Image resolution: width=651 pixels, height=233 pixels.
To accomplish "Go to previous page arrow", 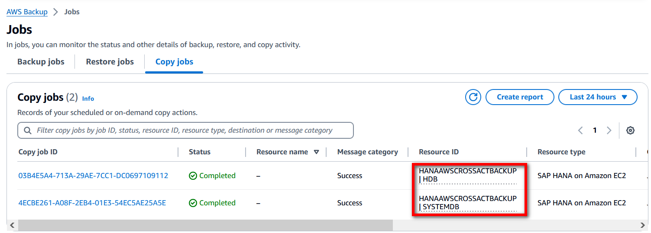I will tap(580, 130).
